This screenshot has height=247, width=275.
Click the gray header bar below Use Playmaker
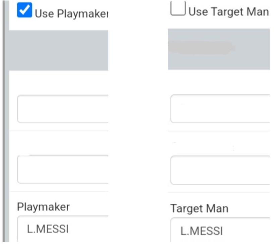coord(59,50)
